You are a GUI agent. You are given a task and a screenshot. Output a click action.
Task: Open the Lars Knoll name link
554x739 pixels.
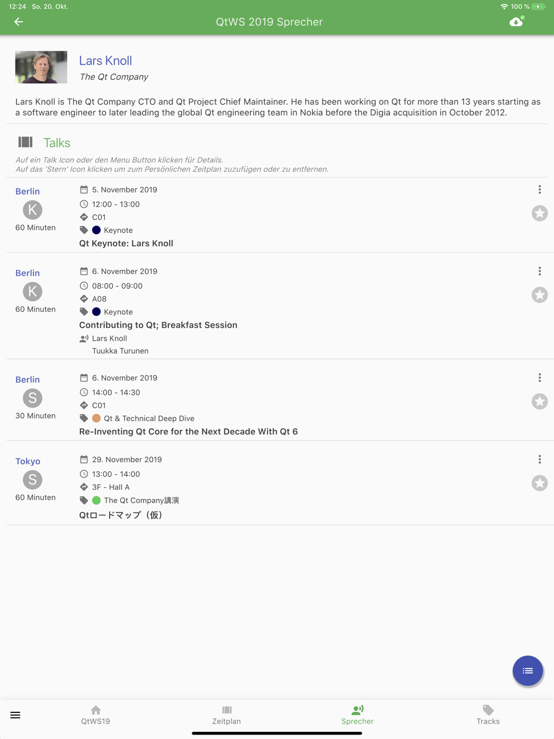(105, 60)
